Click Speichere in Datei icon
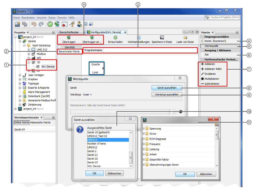The width and height of the screenshot is (256, 194). point(162,37)
